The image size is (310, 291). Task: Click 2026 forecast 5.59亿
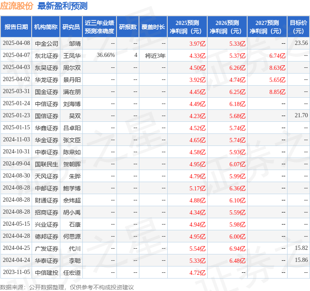tap(237, 212)
